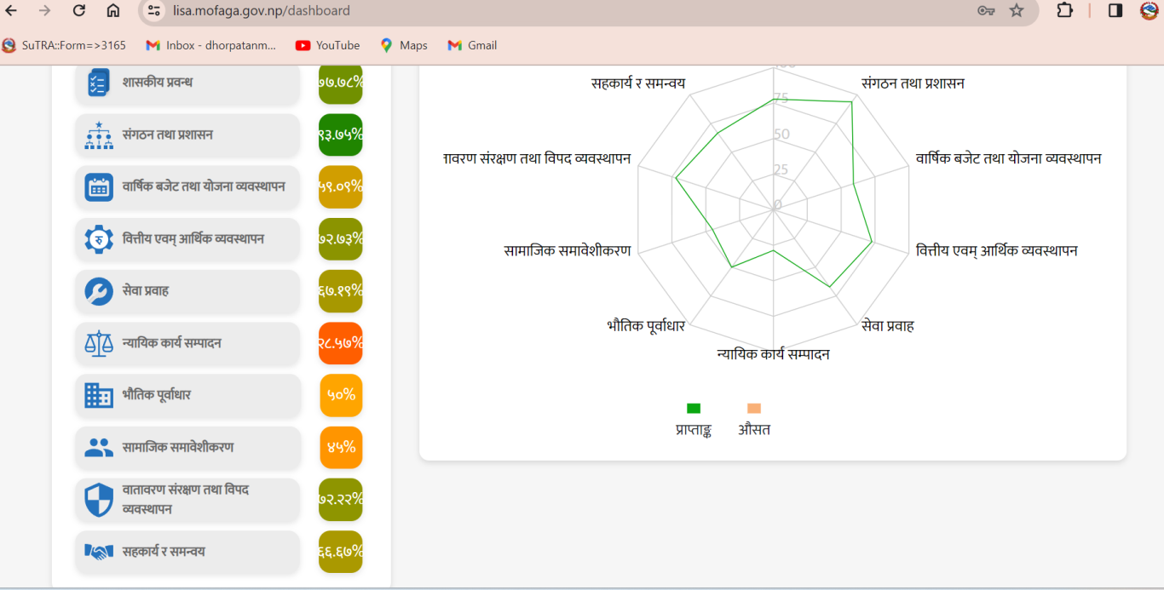The image size is (1164, 590).
Task: Click the भौतिक पूर्वाधार building icon
Action: tap(99, 395)
